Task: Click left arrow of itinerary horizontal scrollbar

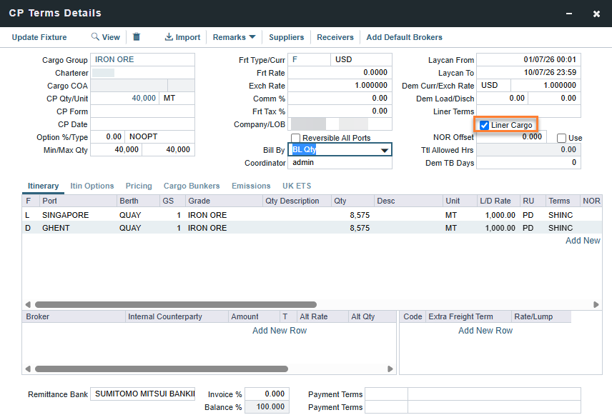Action: (x=28, y=304)
